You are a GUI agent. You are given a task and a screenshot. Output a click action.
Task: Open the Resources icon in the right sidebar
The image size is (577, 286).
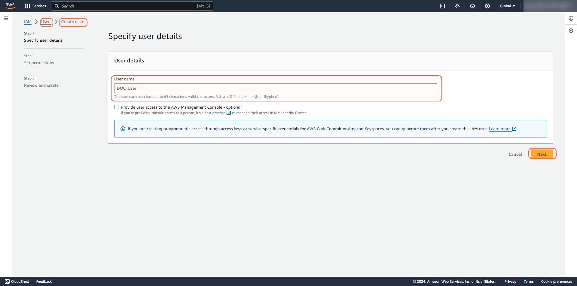(571, 31)
